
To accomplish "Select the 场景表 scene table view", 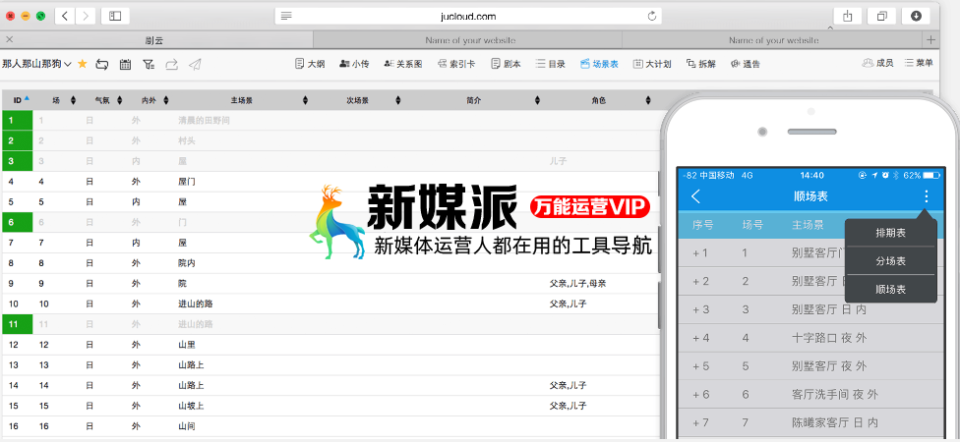I will [x=599, y=64].
